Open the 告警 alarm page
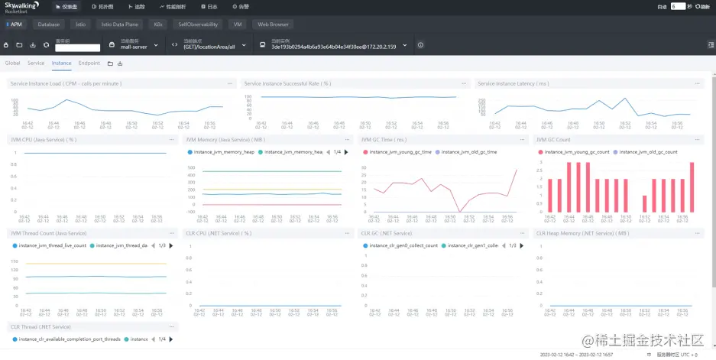The width and height of the screenshot is (716, 360). [241, 7]
